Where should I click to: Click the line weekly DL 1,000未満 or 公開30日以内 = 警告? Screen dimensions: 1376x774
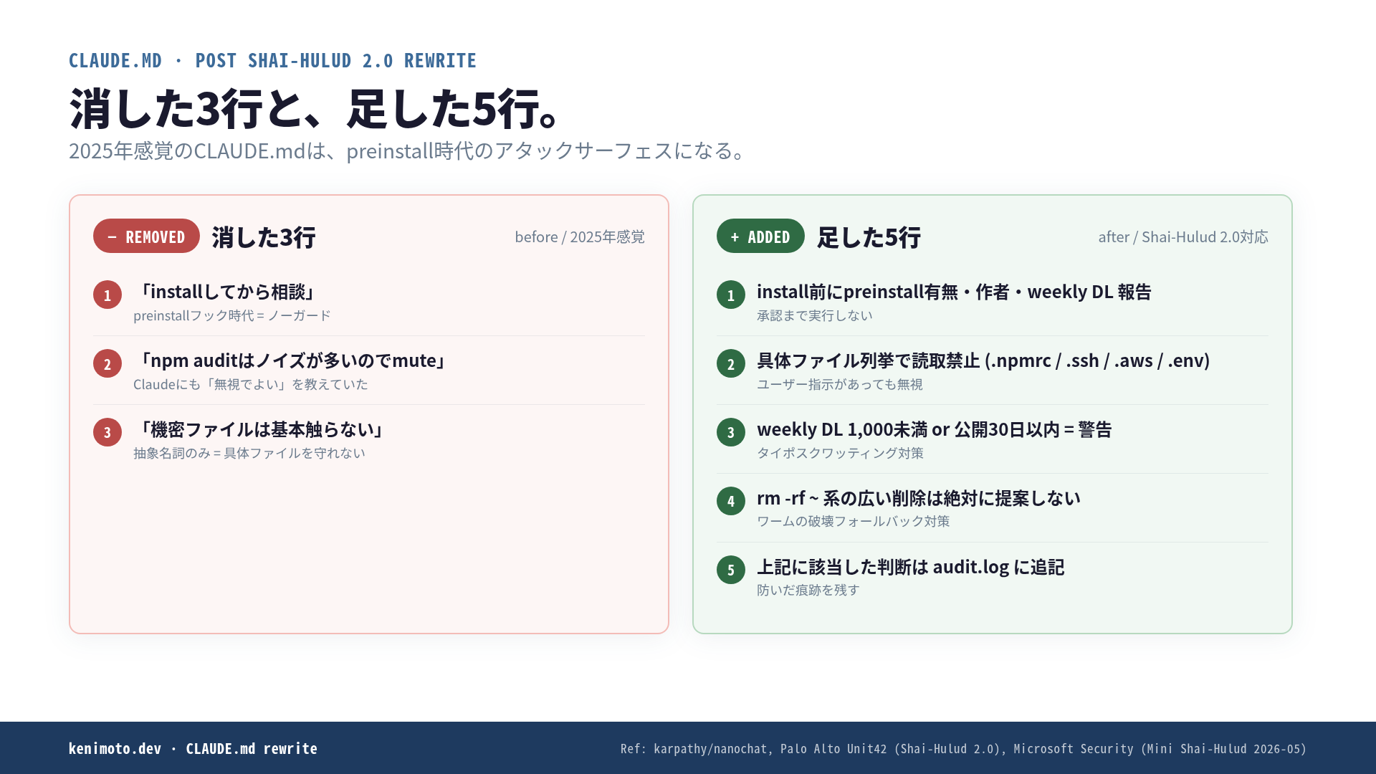(x=935, y=429)
